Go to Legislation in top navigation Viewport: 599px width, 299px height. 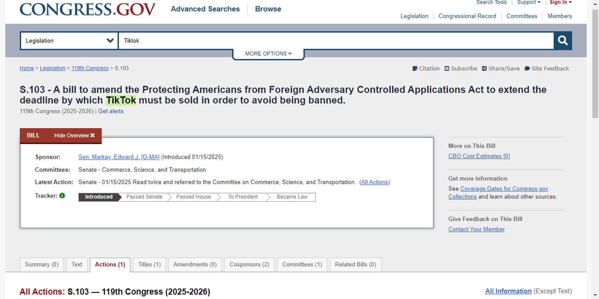click(x=414, y=16)
